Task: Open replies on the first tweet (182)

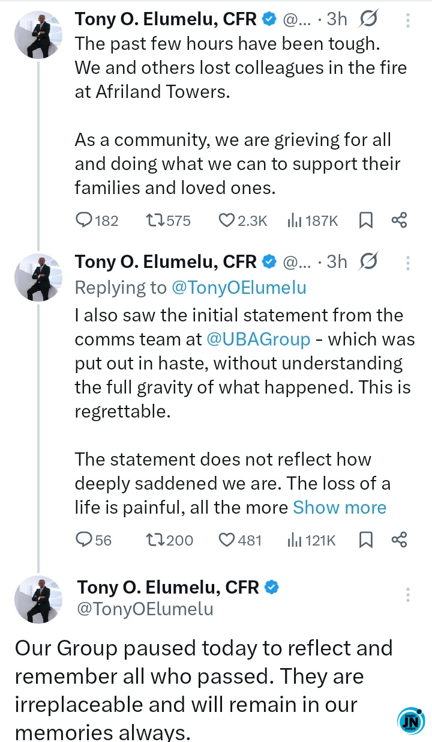Action: pyautogui.click(x=96, y=221)
